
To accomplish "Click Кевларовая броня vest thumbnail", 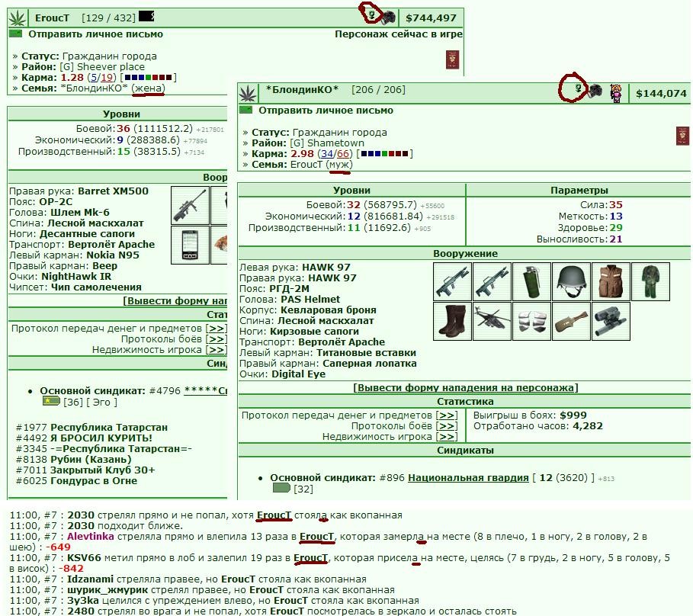I will 611,281.
